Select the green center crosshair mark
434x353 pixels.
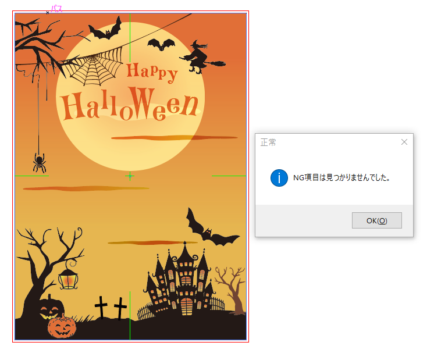(130, 176)
